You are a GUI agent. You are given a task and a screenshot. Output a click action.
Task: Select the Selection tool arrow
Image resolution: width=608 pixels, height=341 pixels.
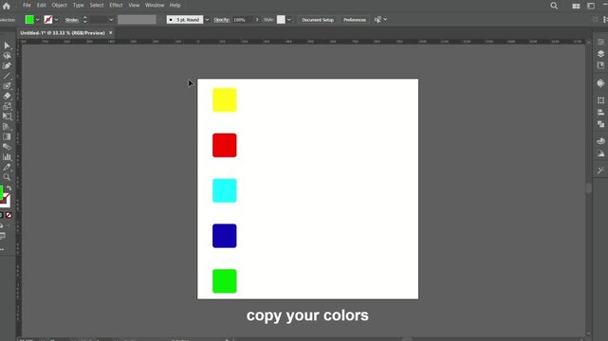click(x=7, y=45)
